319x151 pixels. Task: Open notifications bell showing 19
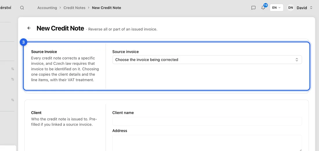click(x=263, y=7)
